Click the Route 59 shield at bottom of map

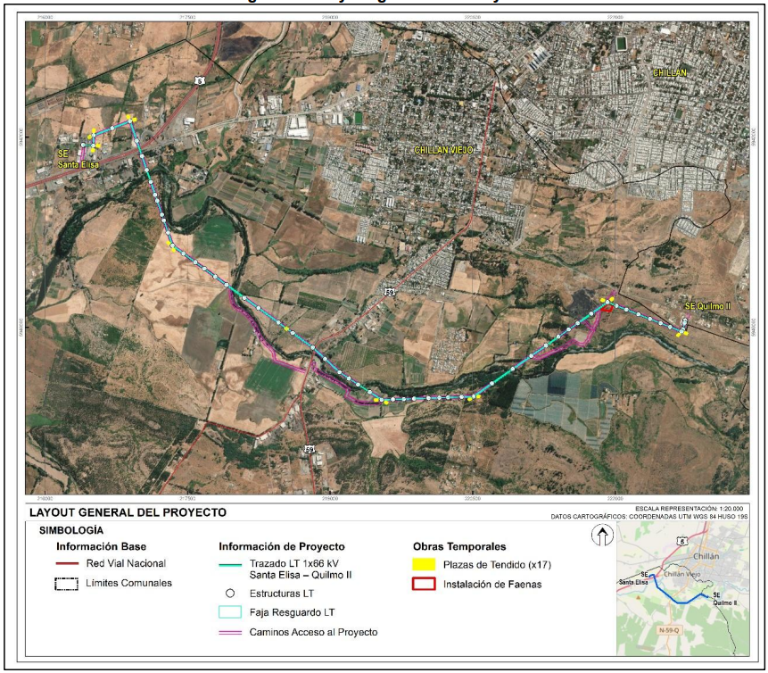(309, 449)
